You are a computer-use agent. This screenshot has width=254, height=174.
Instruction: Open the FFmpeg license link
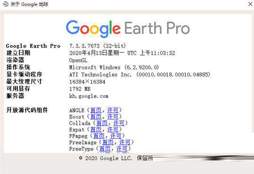116,136
